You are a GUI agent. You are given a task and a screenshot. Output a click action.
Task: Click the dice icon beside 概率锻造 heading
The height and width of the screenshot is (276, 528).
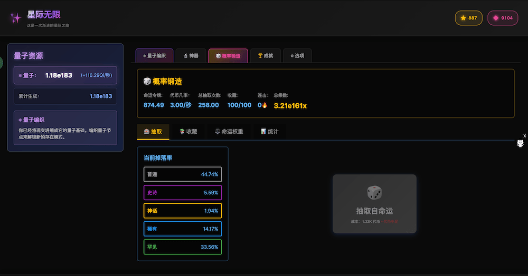click(x=147, y=82)
